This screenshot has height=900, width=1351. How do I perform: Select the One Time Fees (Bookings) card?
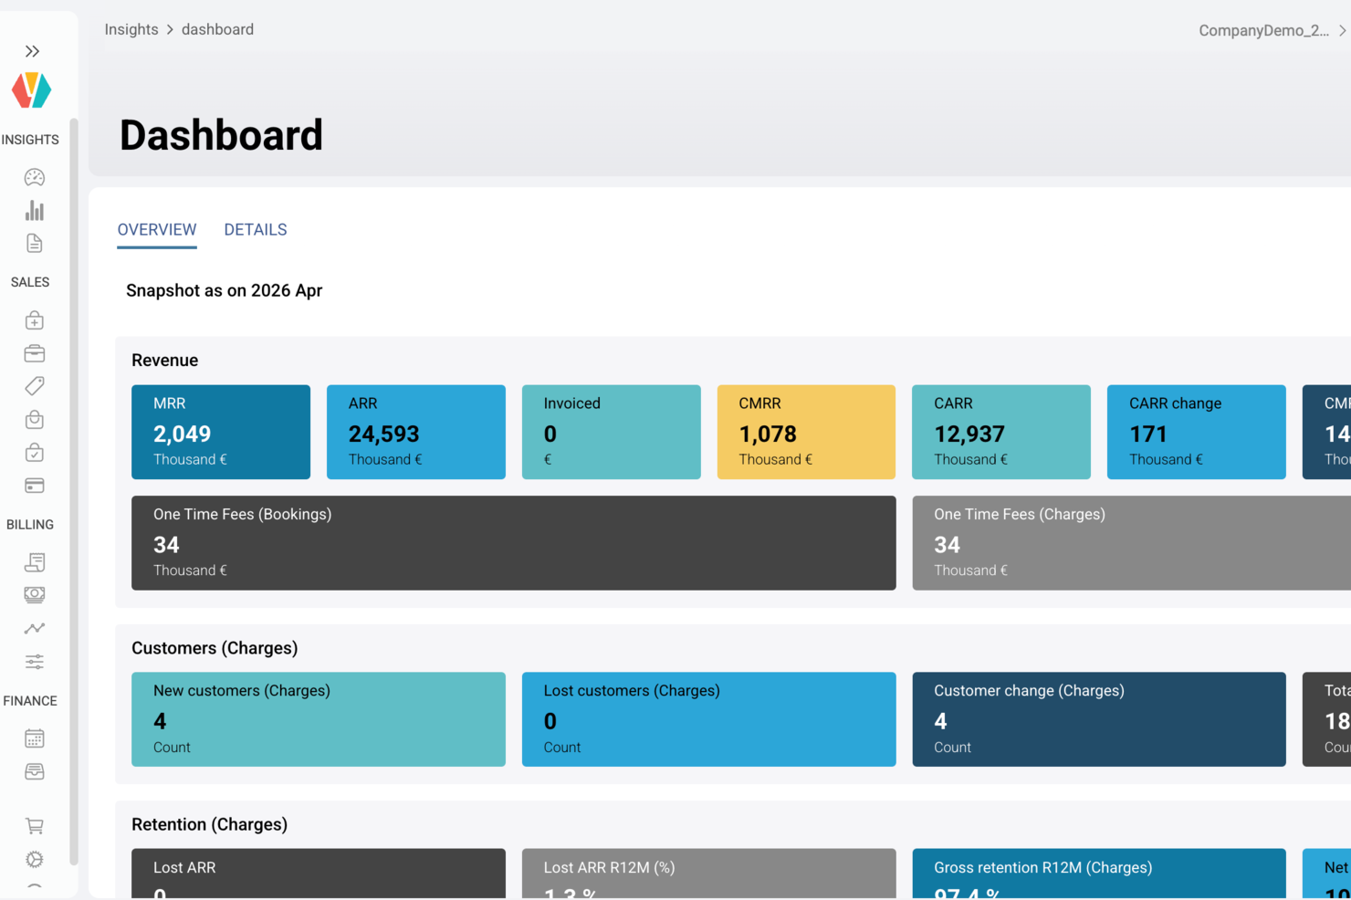[514, 543]
